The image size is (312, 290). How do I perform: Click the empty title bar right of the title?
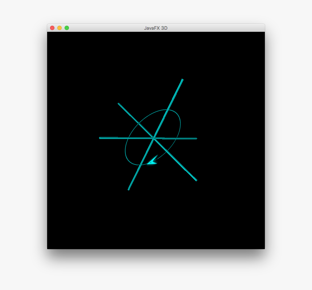coord(218,28)
